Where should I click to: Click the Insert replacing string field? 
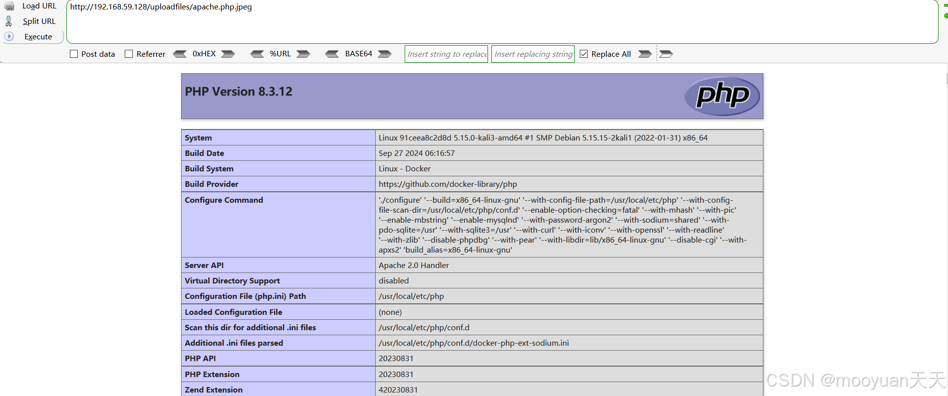point(533,54)
